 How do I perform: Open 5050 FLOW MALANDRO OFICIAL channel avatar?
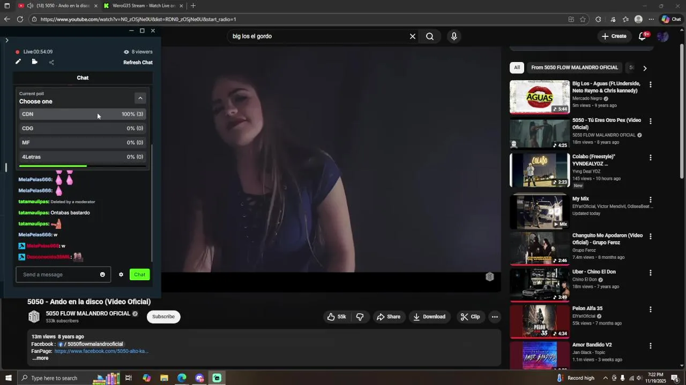point(34,317)
